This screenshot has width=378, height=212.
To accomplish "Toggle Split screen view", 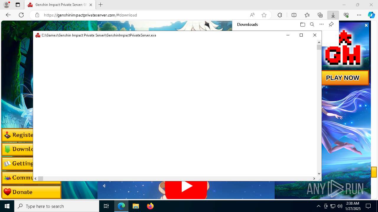I will pyautogui.click(x=294, y=15).
